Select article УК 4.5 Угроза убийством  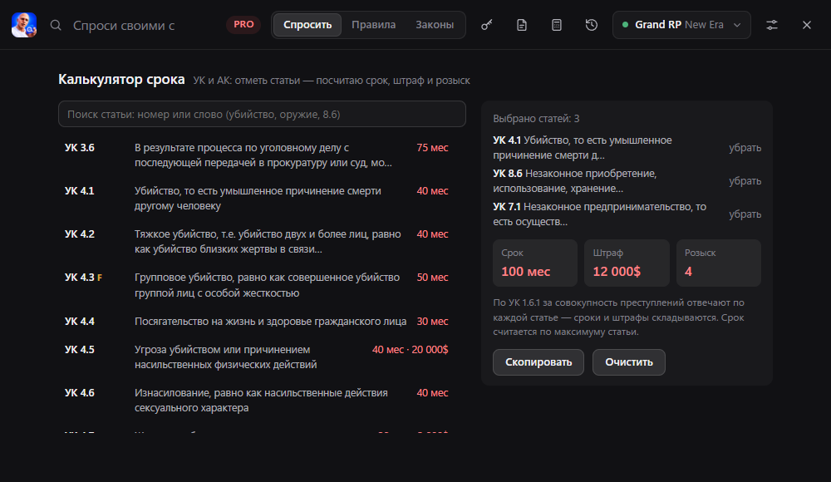pos(257,357)
